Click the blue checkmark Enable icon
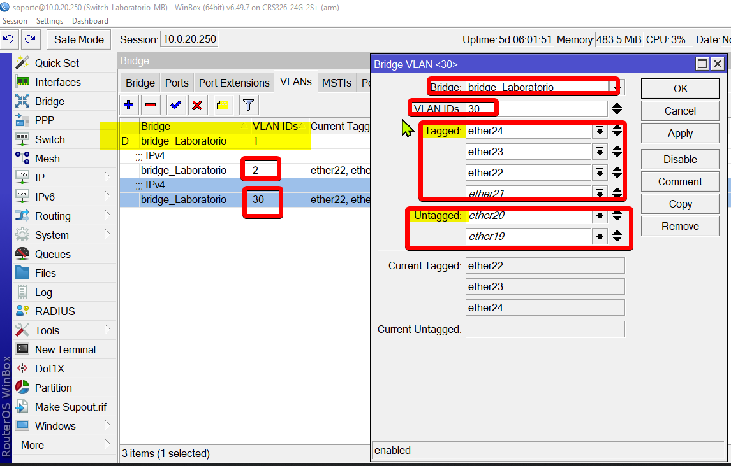 [x=175, y=105]
